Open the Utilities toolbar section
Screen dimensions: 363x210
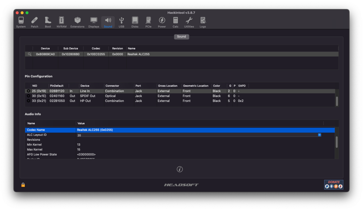189,22
